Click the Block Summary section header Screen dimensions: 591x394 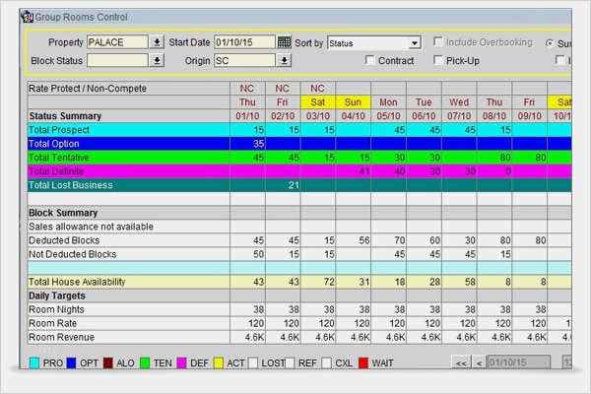[x=63, y=213]
